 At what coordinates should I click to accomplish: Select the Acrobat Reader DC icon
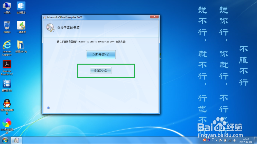(x=7, y=68)
